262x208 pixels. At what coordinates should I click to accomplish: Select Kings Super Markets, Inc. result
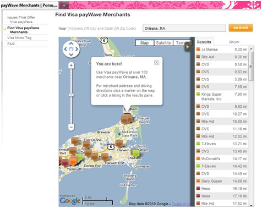pyautogui.click(x=222, y=97)
